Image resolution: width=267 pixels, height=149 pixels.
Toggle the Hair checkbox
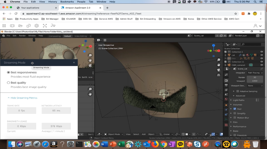(x=235, y=109)
